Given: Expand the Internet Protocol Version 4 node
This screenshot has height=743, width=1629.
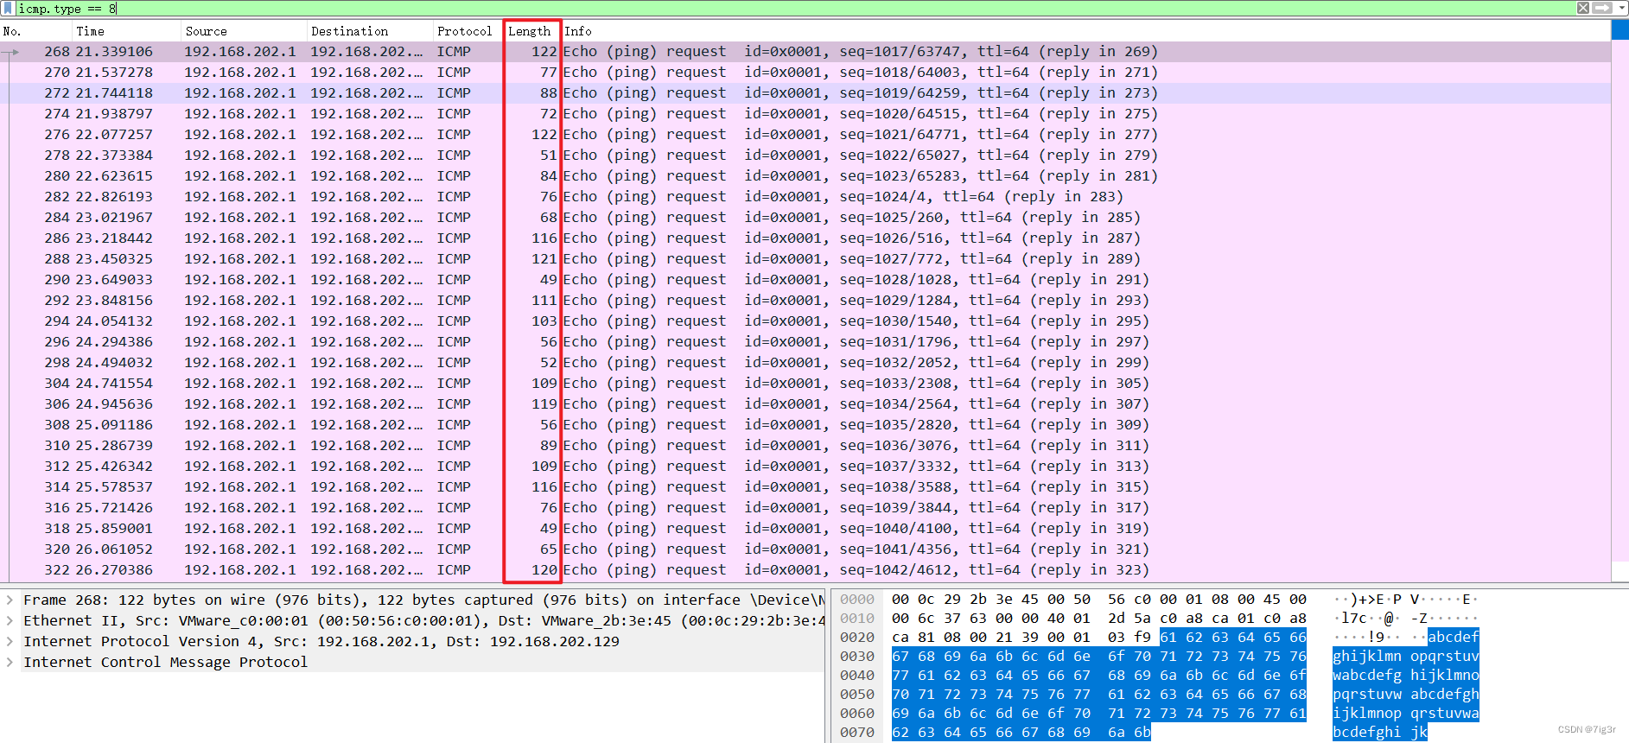Looking at the screenshot, I should 10,641.
